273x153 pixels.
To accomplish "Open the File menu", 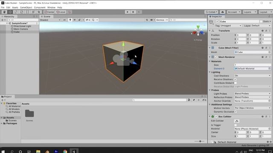I will tap(3, 8).
